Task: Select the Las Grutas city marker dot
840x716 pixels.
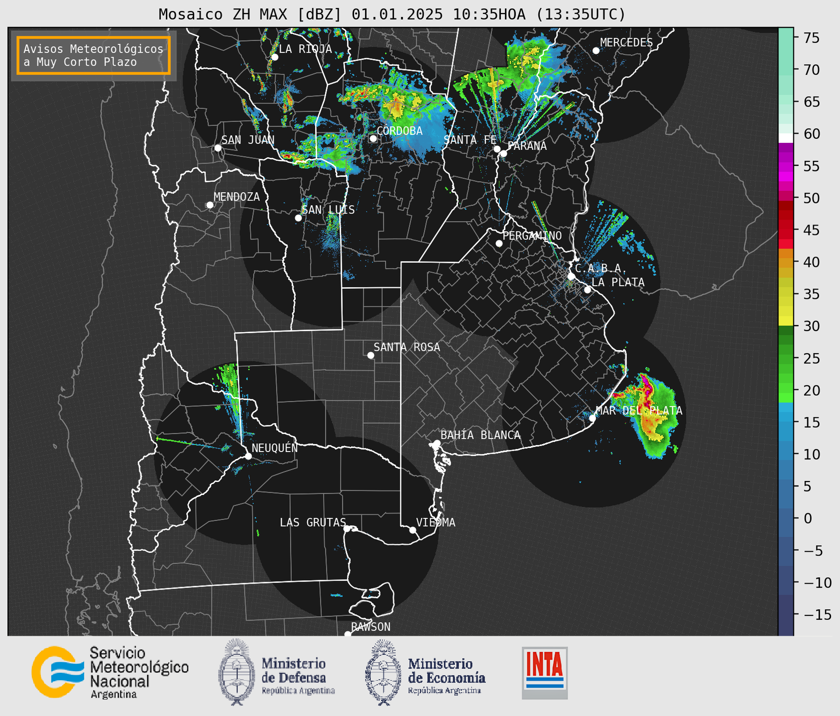Action: tap(347, 529)
